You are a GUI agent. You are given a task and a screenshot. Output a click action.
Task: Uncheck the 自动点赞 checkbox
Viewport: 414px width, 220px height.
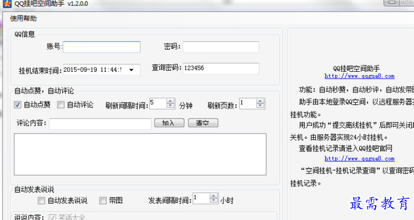(17, 104)
